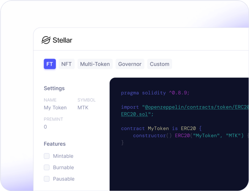Open the @openzeppelin/contracts import link
The width and height of the screenshot is (249, 191).
point(197,107)
